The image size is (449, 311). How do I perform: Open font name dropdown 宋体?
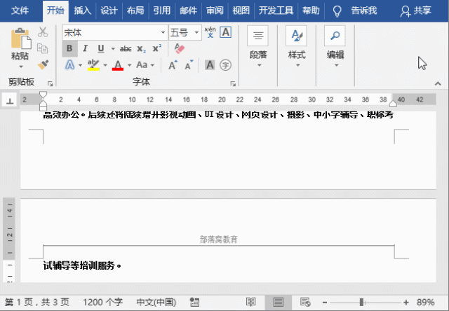click(163, 33)
